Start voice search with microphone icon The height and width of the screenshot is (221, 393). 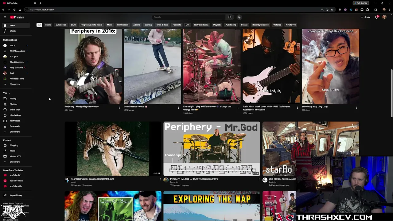239,17
